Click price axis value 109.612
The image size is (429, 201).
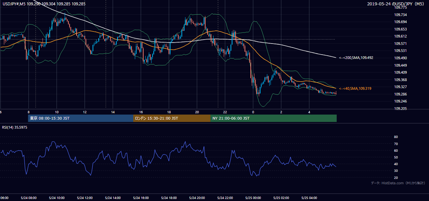pyautogui.click(x=400, y=36)
